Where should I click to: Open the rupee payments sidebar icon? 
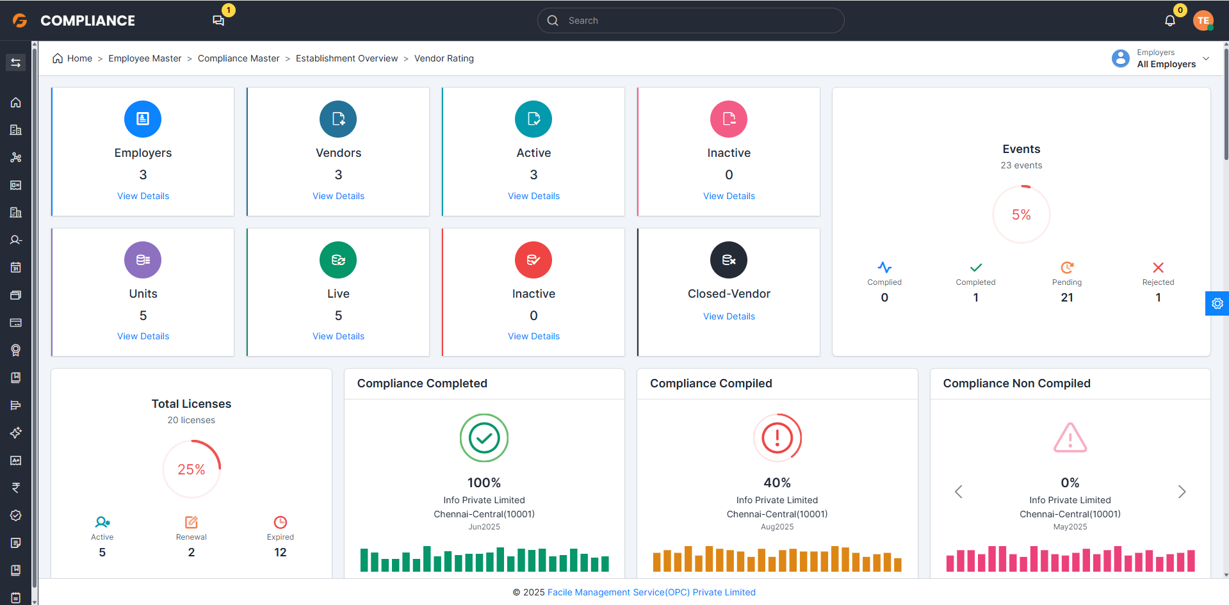pyautogui.click(x=16, y=488)
